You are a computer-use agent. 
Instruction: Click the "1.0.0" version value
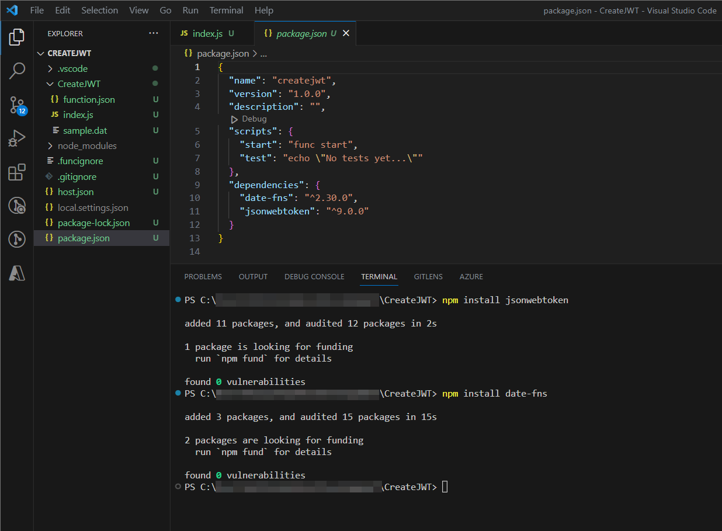coord(307,94)
